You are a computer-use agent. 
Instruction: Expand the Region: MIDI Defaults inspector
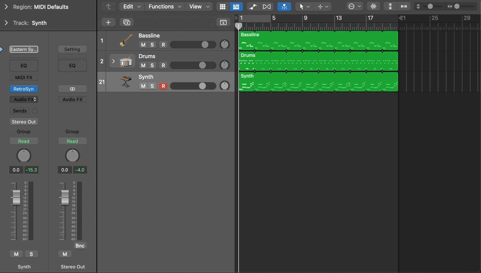click(6, 7)
